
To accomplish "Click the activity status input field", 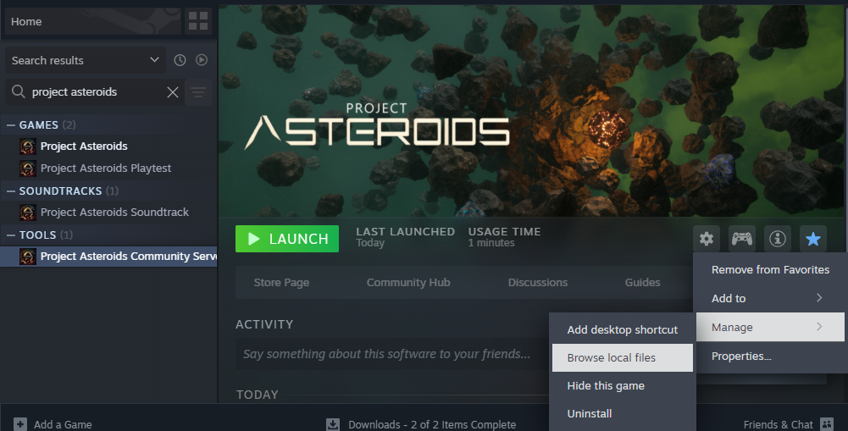I will pyautogui.click(x=390, y=354).
